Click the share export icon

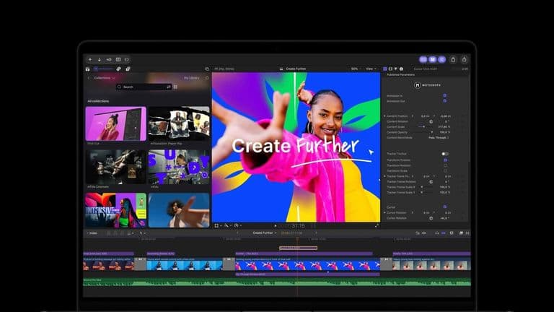click(465, 59)
